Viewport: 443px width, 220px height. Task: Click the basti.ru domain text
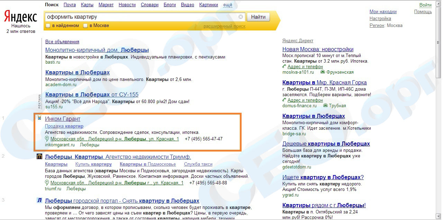click(53, 62)
